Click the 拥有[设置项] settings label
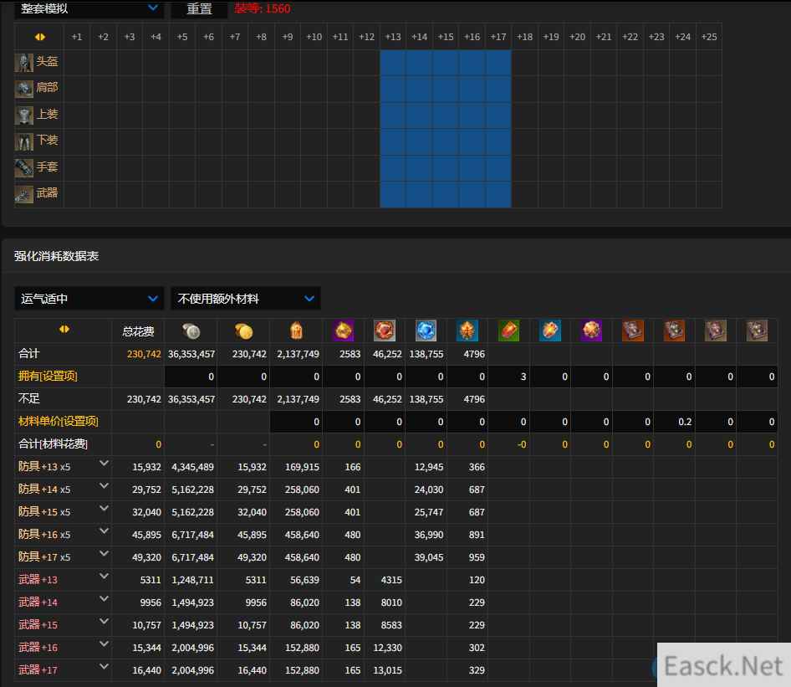Image resolution: width=791 pixels, height=687 pixels. (x=48, y=376)
